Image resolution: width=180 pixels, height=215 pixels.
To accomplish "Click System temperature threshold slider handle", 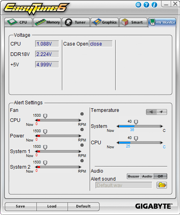I will point(136,122).
